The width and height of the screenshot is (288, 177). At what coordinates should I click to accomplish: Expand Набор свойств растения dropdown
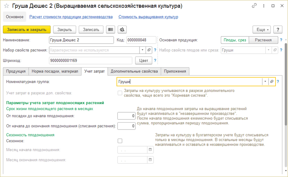pos(142,50)
